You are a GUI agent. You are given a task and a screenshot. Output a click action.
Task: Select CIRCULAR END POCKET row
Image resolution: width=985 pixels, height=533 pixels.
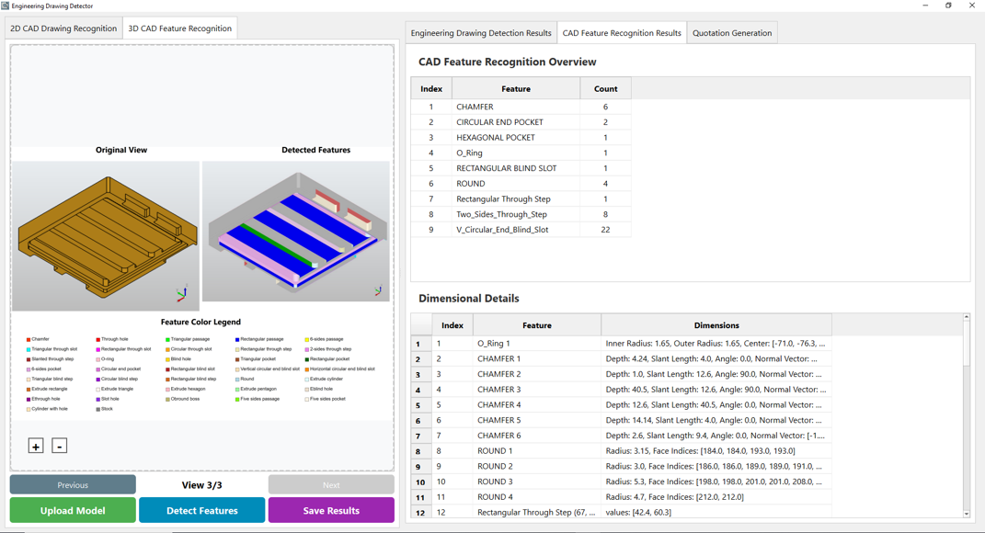point(521,122)
